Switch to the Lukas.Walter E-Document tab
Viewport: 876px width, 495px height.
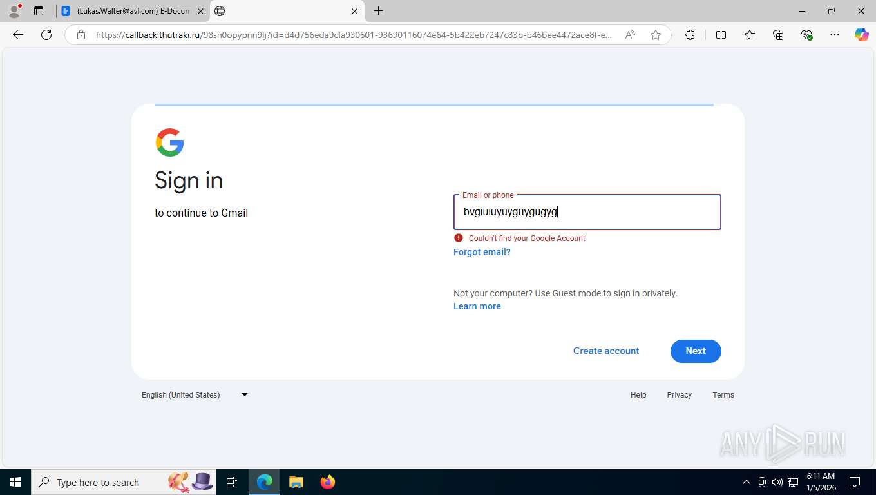tap(133, 11)
